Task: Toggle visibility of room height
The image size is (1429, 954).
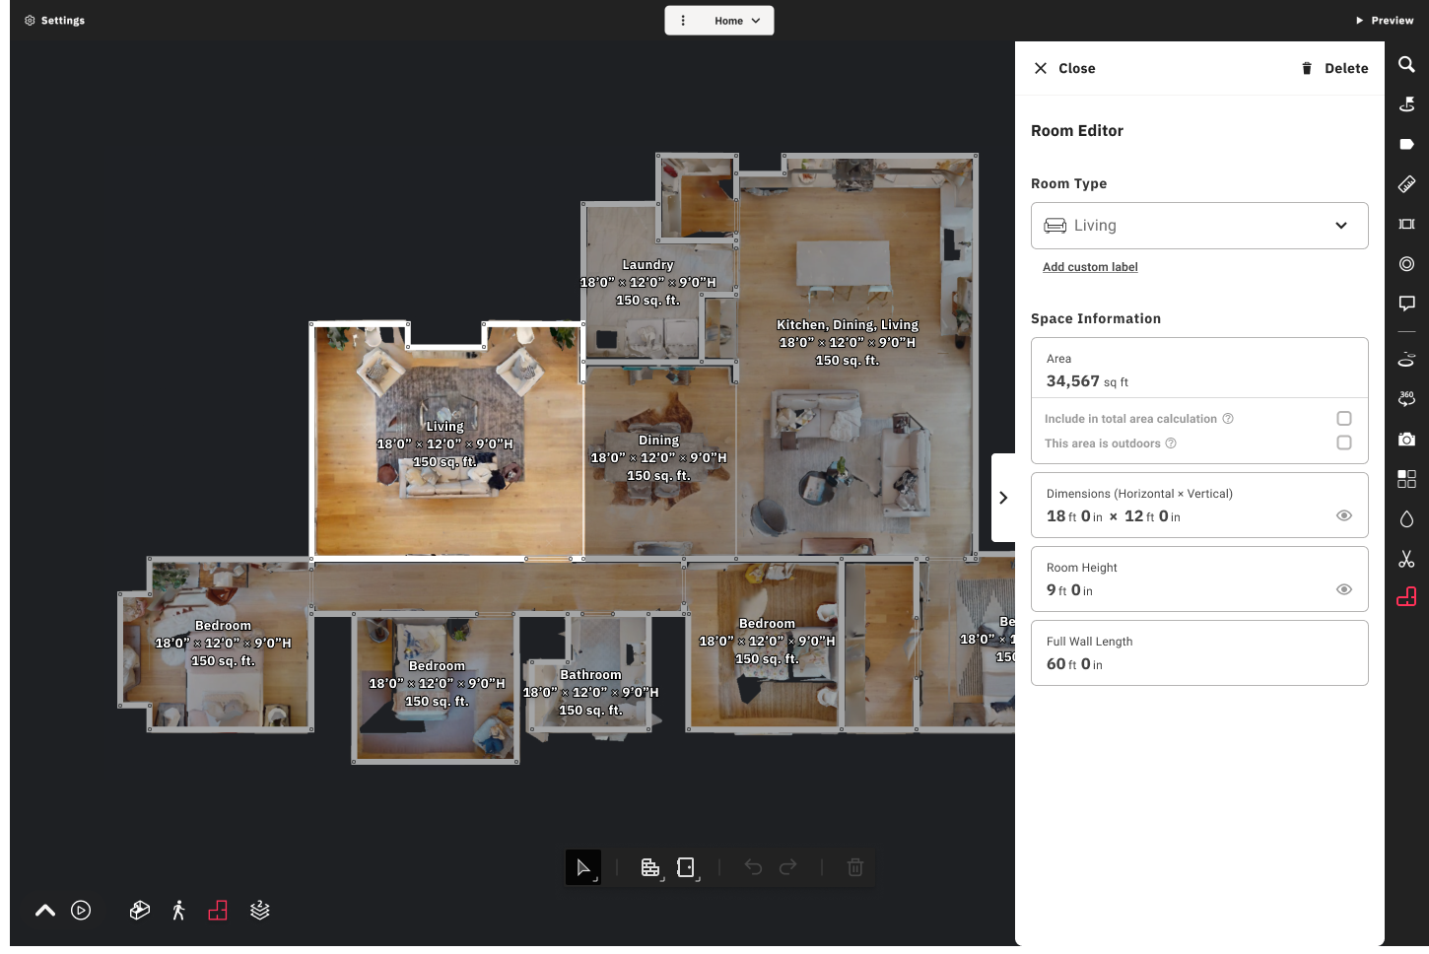Action: point(1343,588)
